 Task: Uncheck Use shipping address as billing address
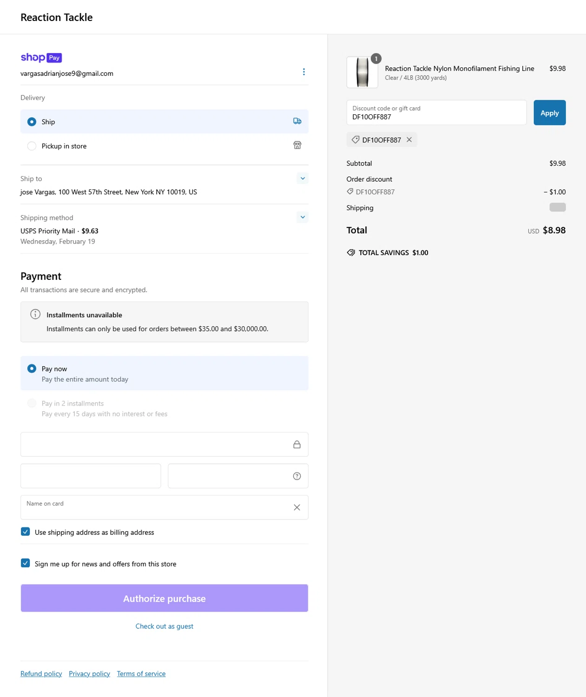point(26,532)
